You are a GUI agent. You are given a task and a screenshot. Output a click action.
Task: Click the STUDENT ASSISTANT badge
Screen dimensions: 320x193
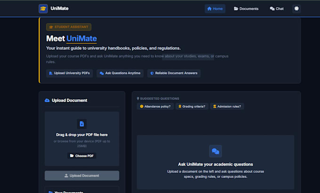pos(69,27)
